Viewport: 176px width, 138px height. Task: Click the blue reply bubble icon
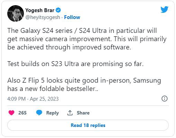click(39, 113)
